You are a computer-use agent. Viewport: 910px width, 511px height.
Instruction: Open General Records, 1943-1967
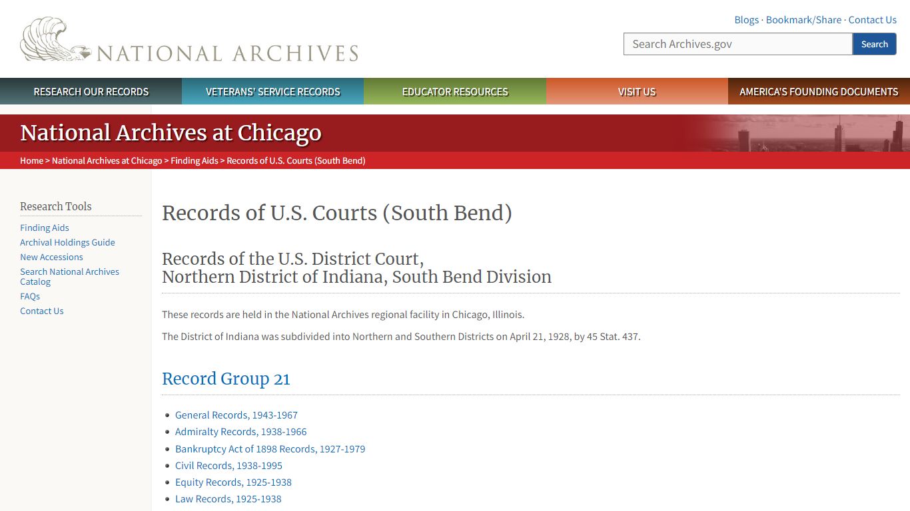tap(236, 415)
